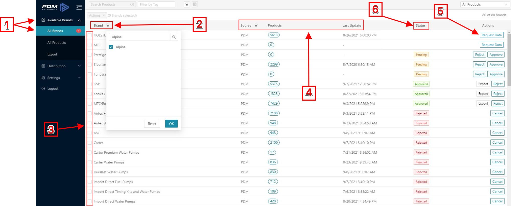Select the ASC row checkbox
511x206 pixels.
click(90, 133)
